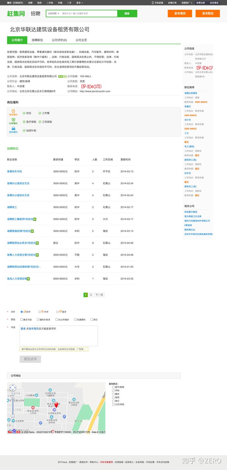Click the map pan direction control

(13, 388)
